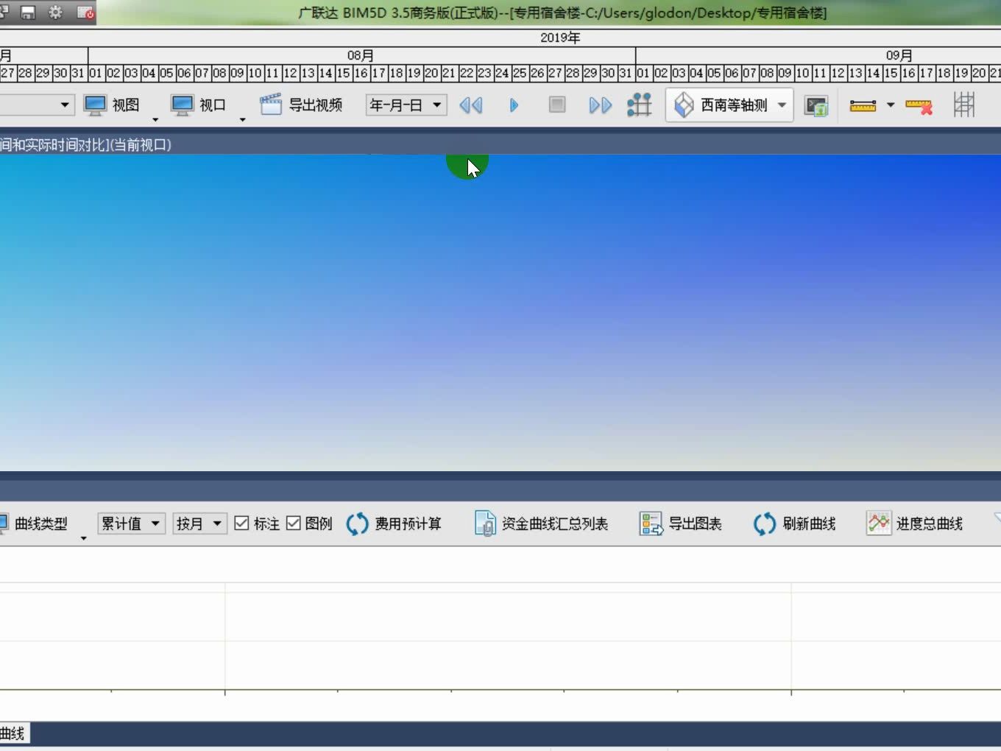Select August 31 on the timeline

point(626,73)
